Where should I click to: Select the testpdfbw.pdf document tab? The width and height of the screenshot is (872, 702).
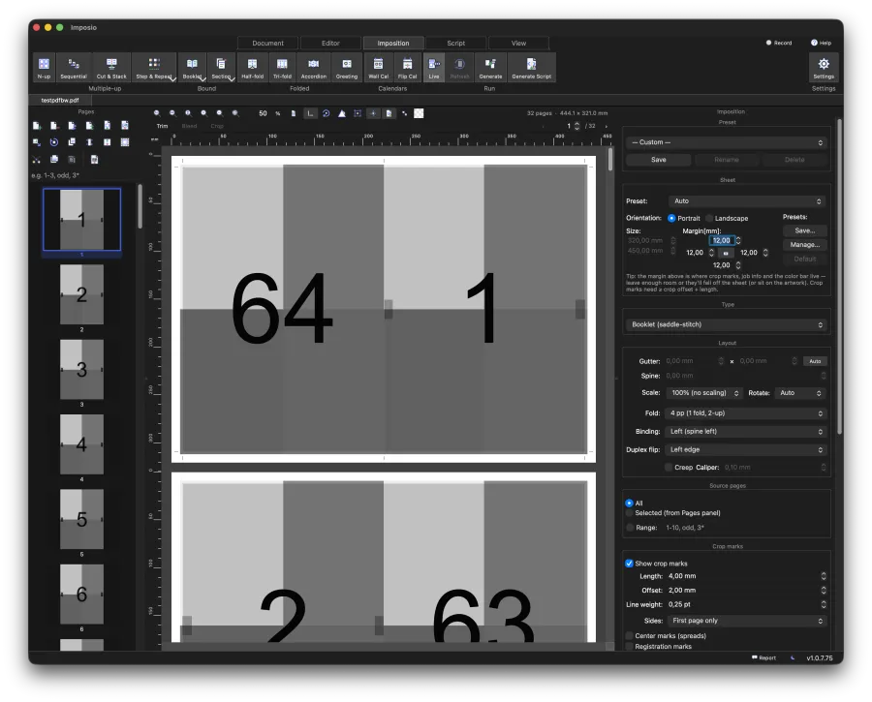[60, 101]
